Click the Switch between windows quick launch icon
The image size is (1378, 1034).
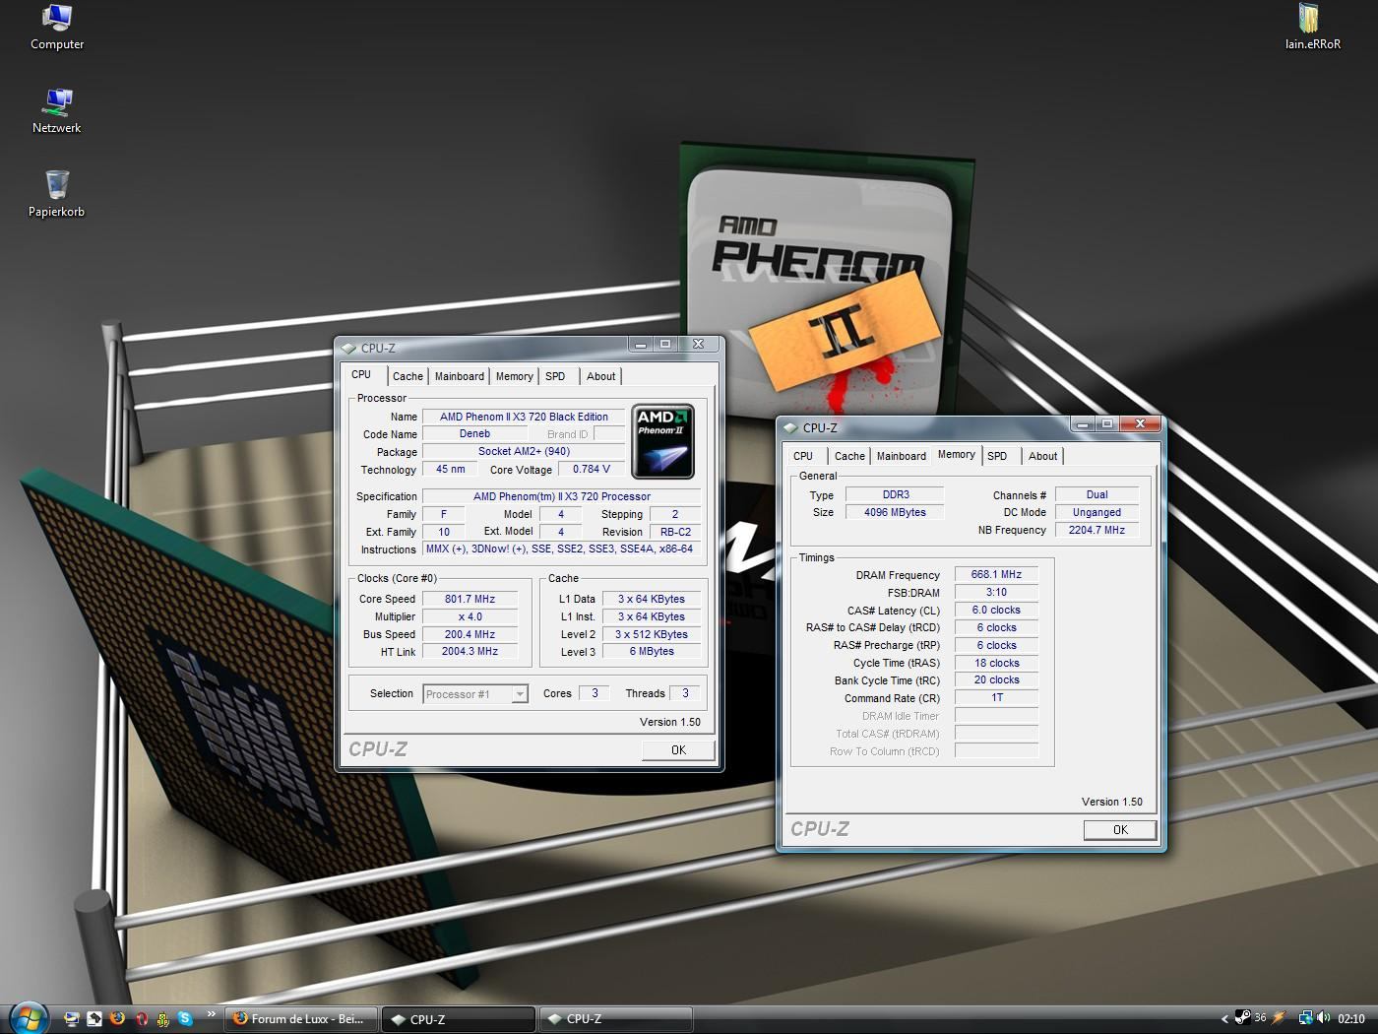click(x=94, y=1019)
